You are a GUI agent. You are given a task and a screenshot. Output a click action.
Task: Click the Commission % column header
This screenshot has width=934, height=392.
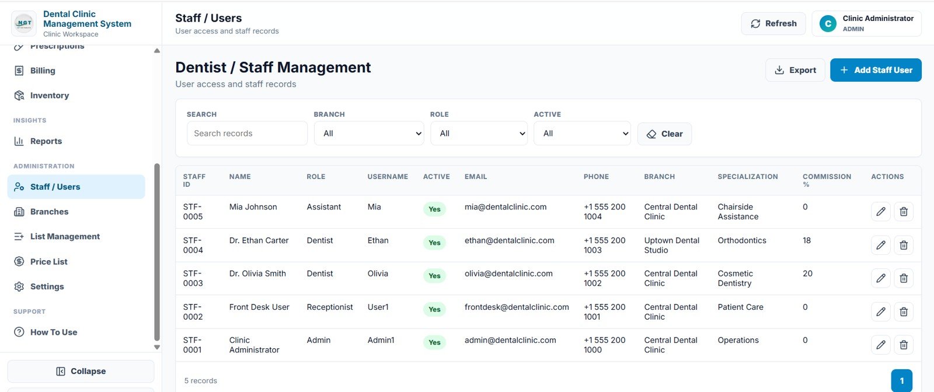click(x=827, y=180)
